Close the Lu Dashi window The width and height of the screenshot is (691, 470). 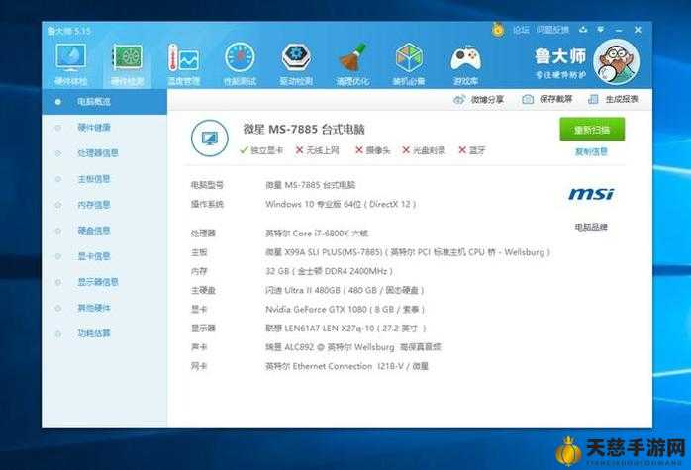[638, 30]
